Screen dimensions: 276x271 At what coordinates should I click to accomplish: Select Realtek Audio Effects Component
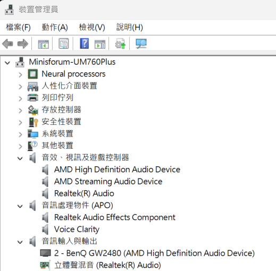(115, 217)
